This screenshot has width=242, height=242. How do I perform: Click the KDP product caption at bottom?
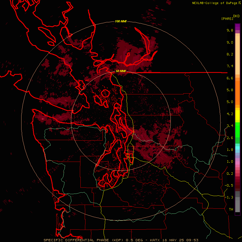[x=121, y=240]
